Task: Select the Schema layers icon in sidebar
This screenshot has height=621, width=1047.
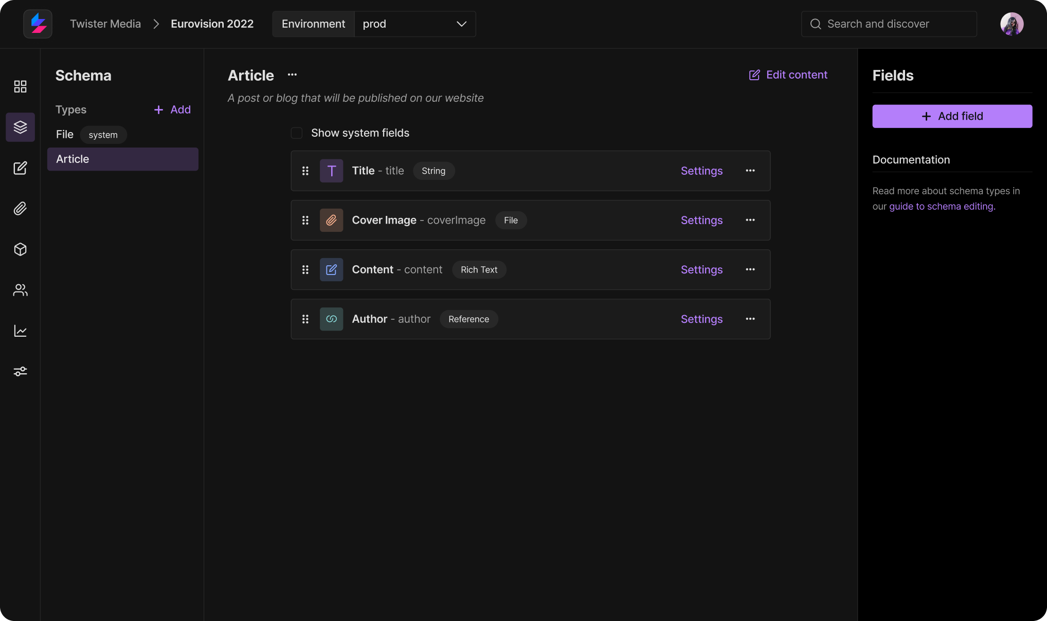Action: point(20,127)
